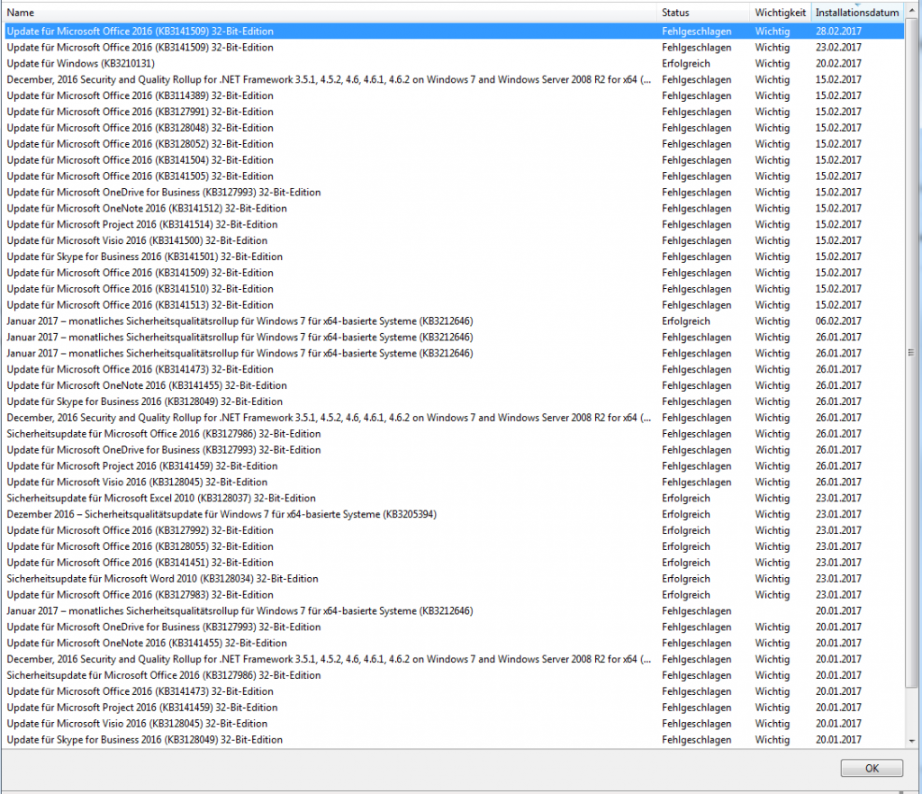Select Office 2016 update KB3141510
The width and height of the screenshot is (922, 794).
(x=454, y=289)
